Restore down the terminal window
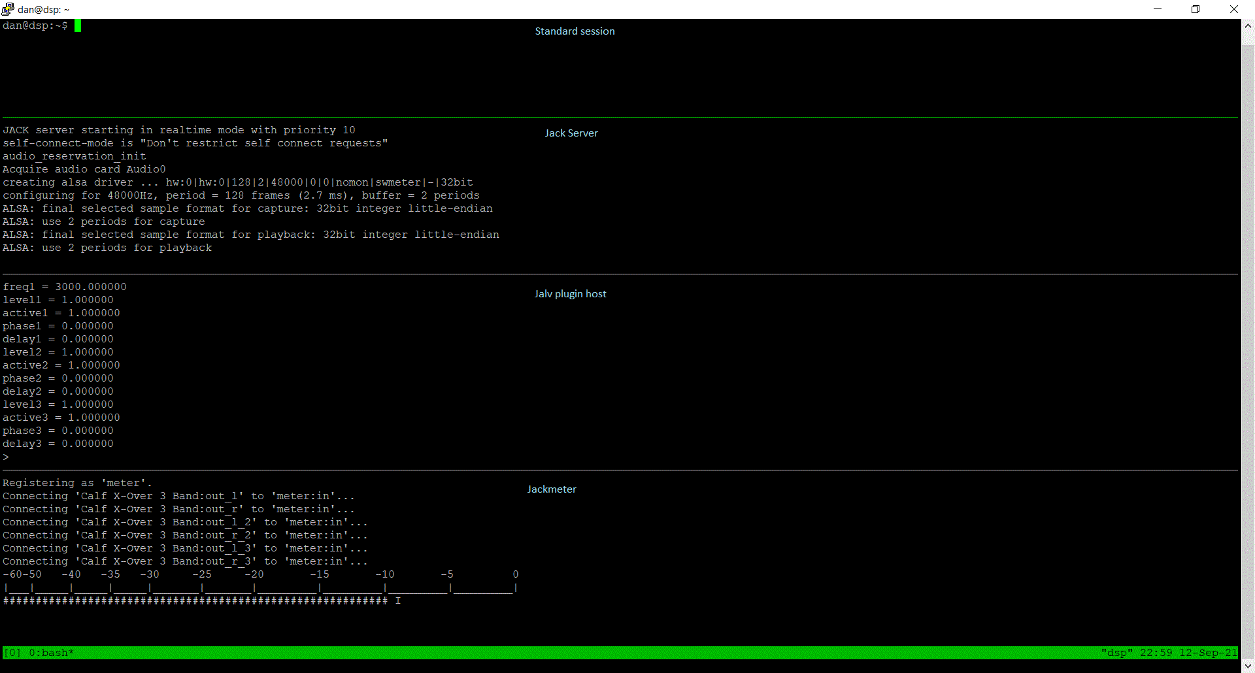Image resolution: width=1255 pixels, height=673 pixels. [x=1196, y=9]
